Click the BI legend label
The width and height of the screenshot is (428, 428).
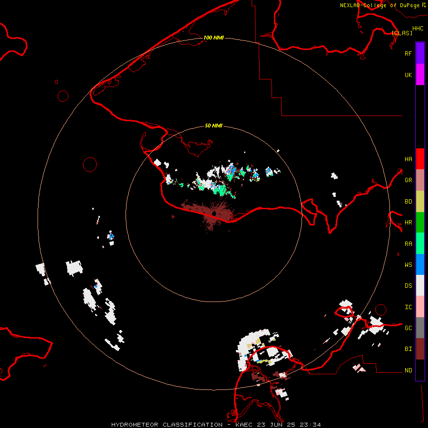click(408, 349)
